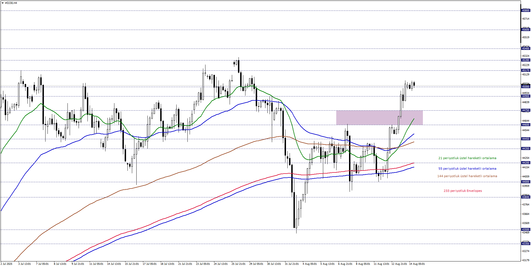Click the red 233 periyotluk Envelopes label
This screenshot has height=267, width=532.
(463, 191)
